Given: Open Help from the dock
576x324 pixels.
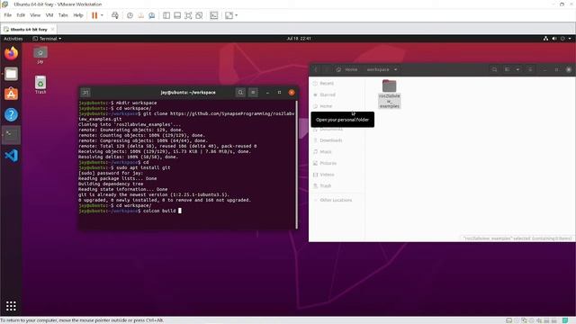Looking at the screenshot, I should point(11,114).
